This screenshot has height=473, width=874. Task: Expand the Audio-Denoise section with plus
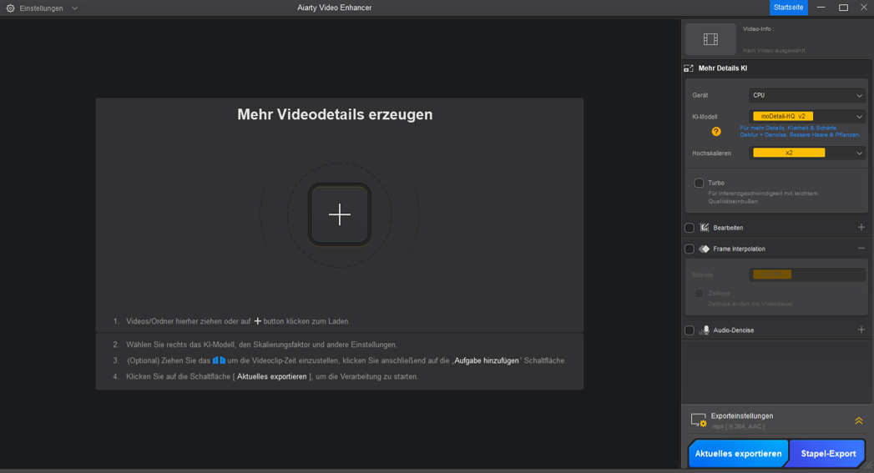click(861, 330)
